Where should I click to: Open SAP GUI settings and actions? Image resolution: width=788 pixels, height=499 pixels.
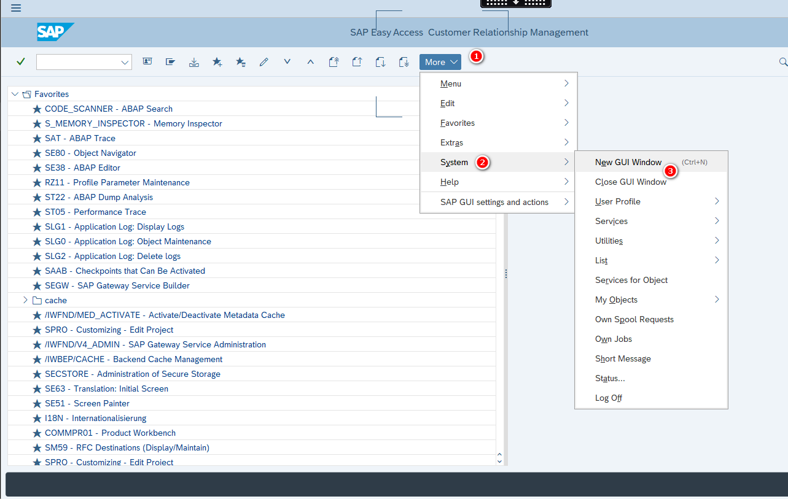498,202
